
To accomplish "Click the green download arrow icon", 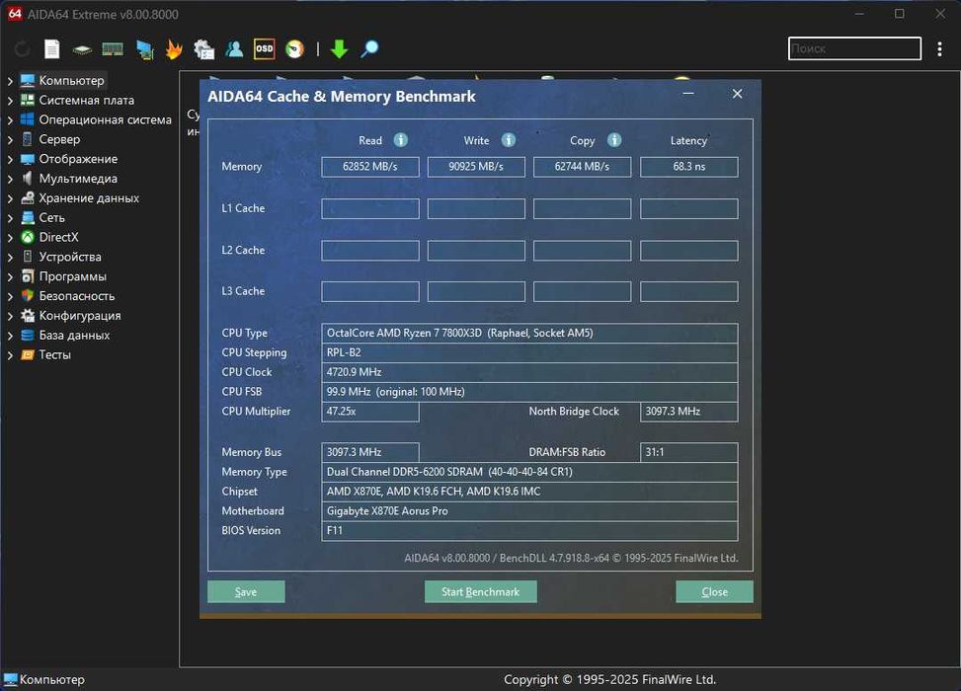I will 339,49.
